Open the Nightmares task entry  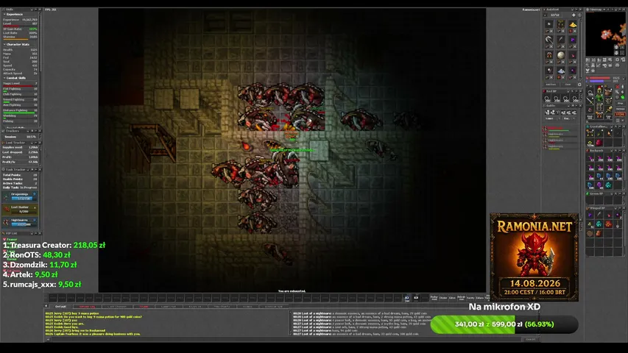(20, 222)
